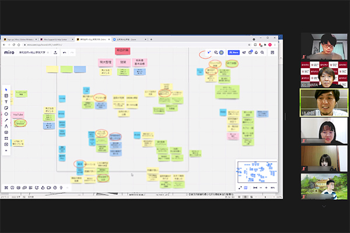Click the browser address bar
Screen dimensions: 350x233
136,45
